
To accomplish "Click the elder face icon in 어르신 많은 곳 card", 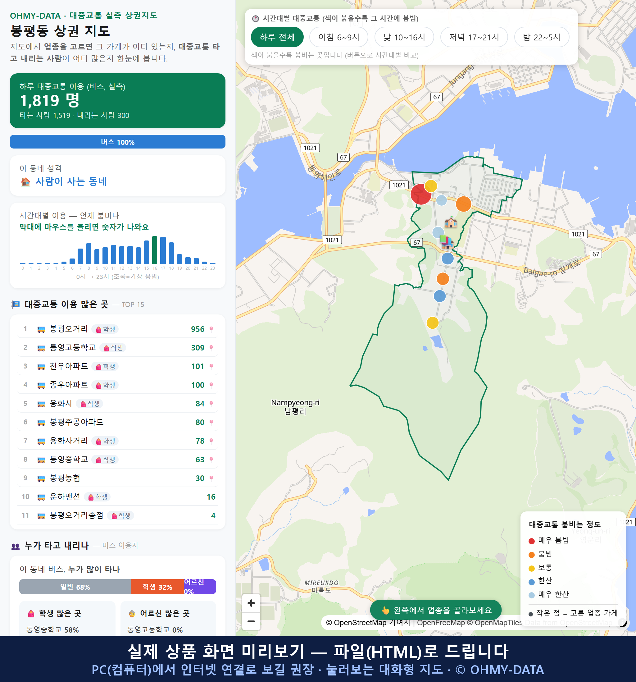I will tap(132, 614).
